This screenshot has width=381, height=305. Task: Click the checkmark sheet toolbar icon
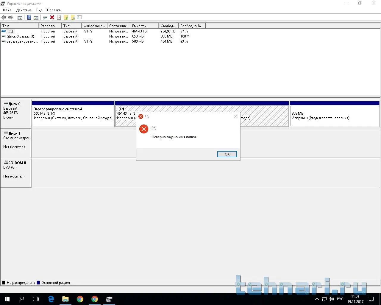pyautogui.click(x=59, y=18)
